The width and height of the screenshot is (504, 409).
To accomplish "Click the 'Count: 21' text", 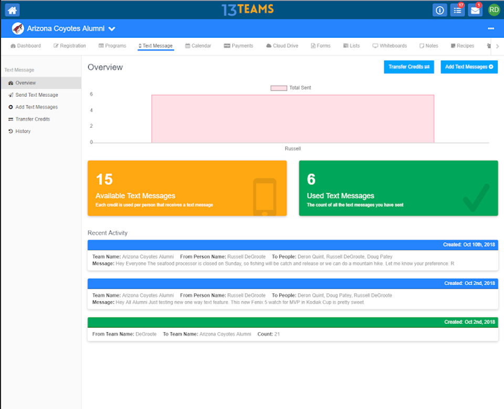I will pyautogui.click(x=268, y=334).
